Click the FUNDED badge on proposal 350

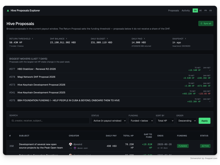(183, 146)
